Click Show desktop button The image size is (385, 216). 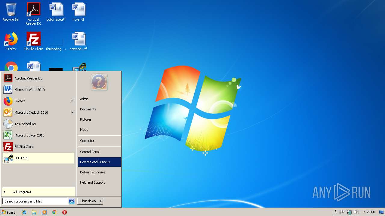381,212
